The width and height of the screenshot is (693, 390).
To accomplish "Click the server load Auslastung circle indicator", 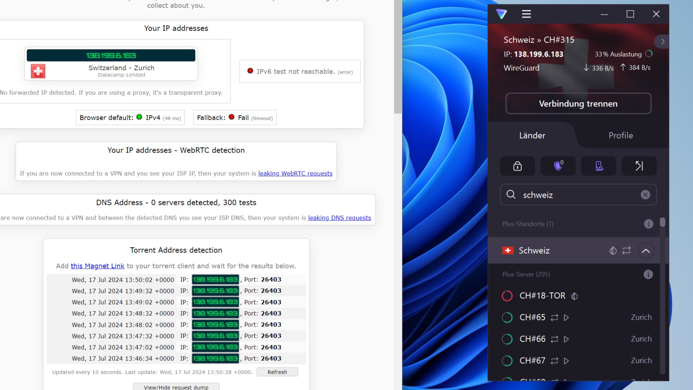I will pos(649,54).
